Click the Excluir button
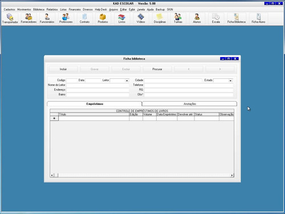The width and height of the screenshot is (285, 214). [x=126, y=69]
